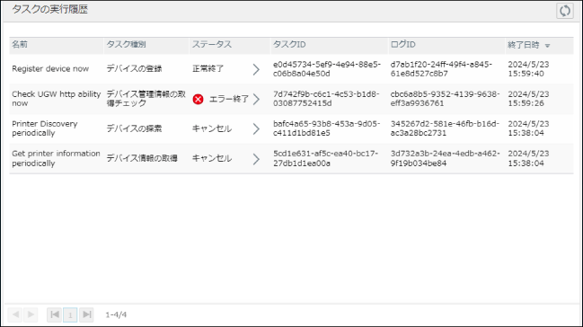Select log ID starting d7ab1f20
The height and width of the screenshot is (327, 583).
tap(441, 69)
